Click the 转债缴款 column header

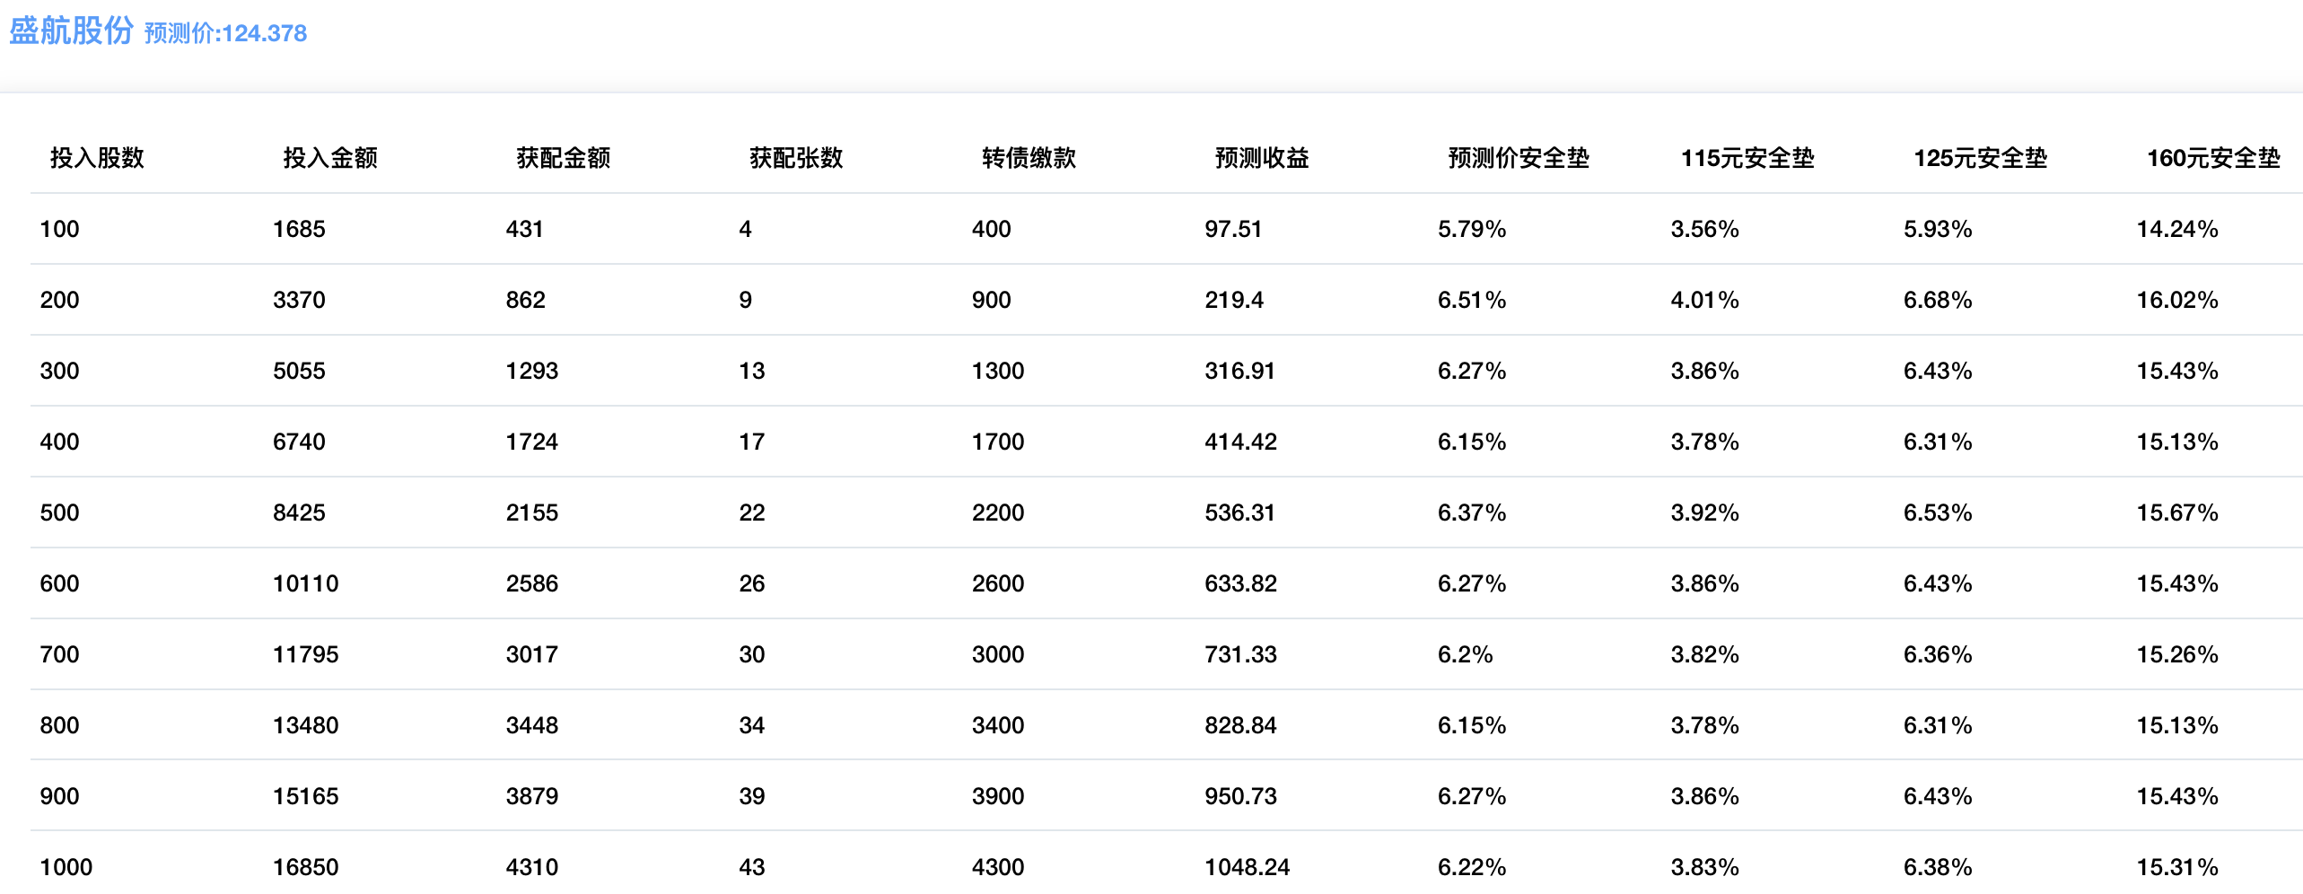click(x=1029, y=158)
